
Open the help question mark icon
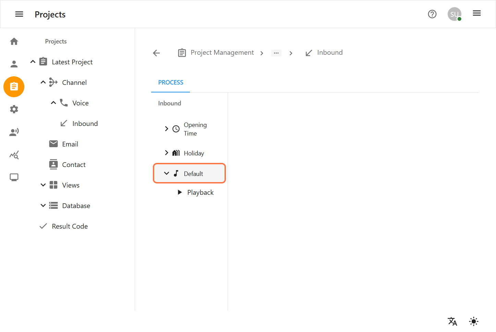(432, 14)
